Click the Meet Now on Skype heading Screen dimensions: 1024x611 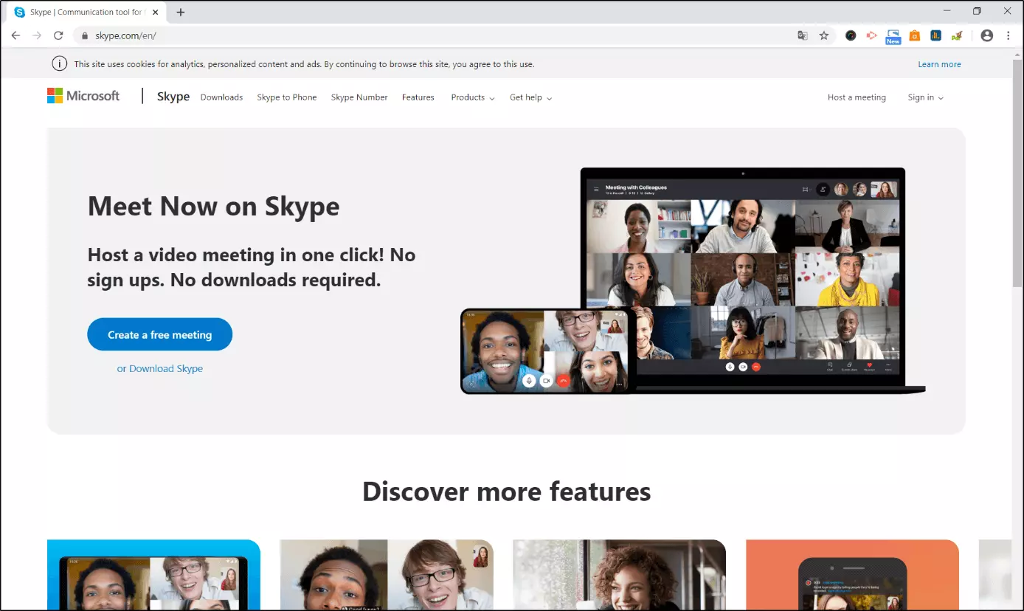[214, 207]
